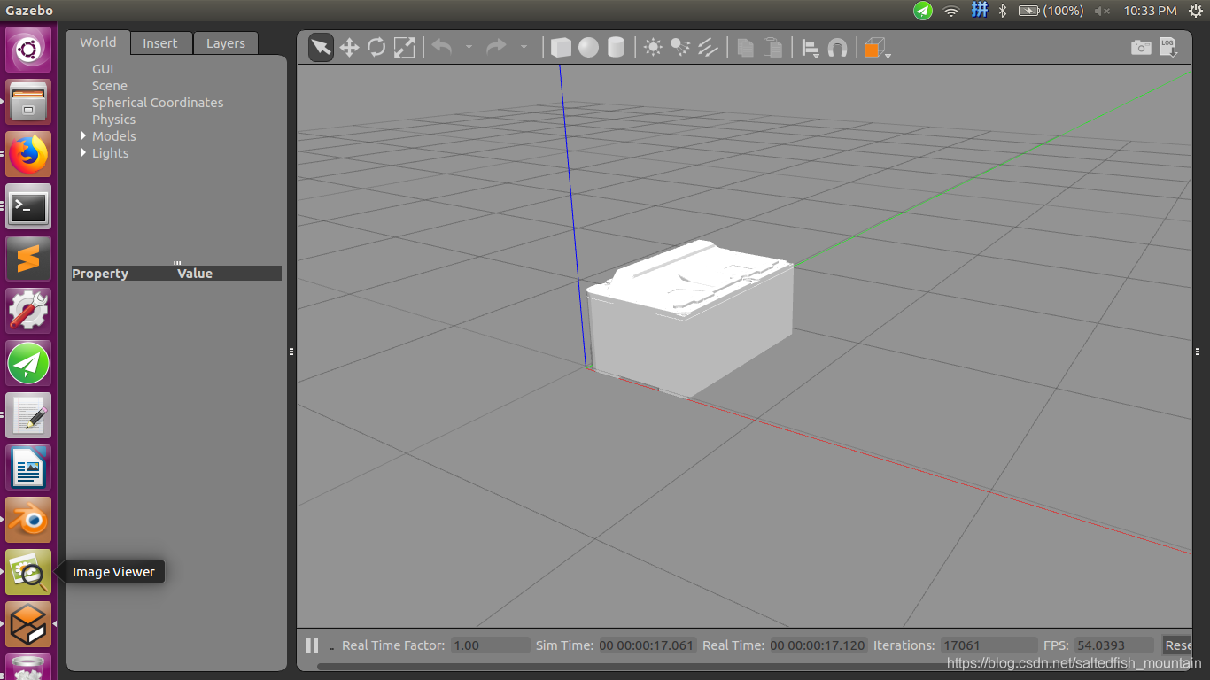1210x680 pixels.
Task: Insert a sphere shape
Action: coord(588,47)
